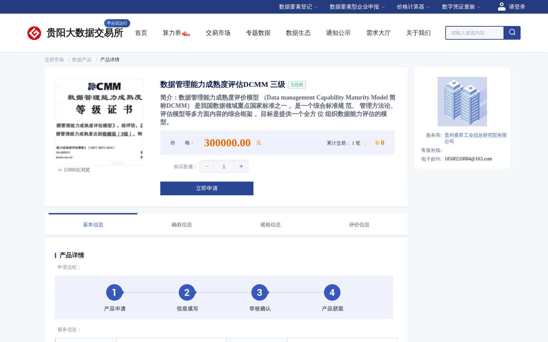The width and height of the screenshot is (548, 342).
Task: Click step 1 circle 产品申请
Action: [114, 292]
